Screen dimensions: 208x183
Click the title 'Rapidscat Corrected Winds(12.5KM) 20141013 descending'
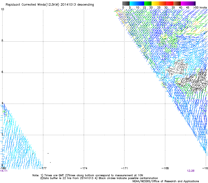click(x=50, y=5)
